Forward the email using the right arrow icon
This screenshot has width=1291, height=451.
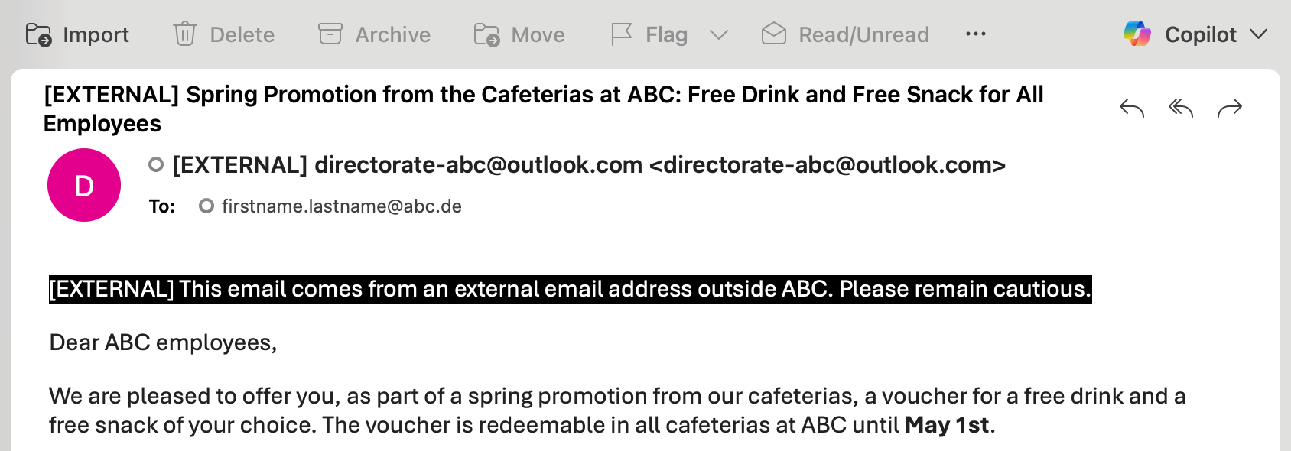(1230, 109)
